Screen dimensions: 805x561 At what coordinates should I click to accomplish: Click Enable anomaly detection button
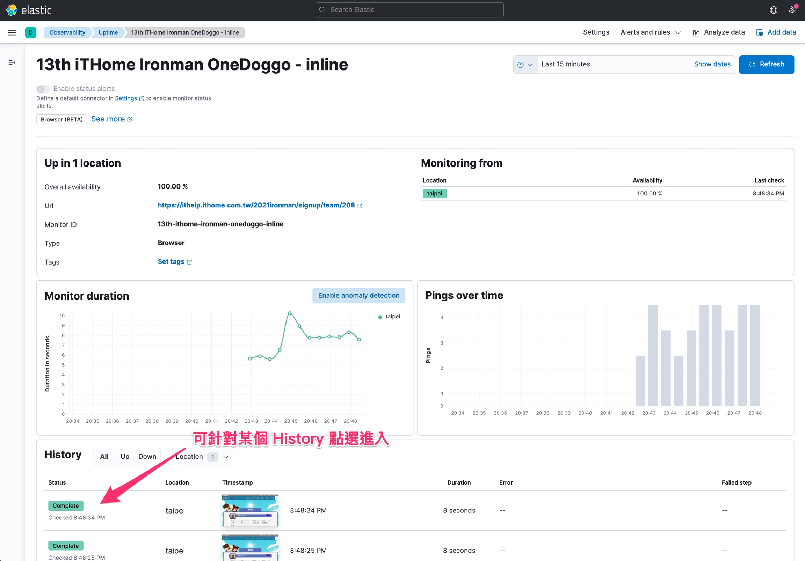click(359, 296)
